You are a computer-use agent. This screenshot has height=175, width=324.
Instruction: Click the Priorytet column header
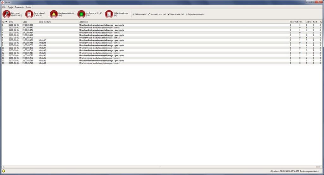[x=294, y=22]
